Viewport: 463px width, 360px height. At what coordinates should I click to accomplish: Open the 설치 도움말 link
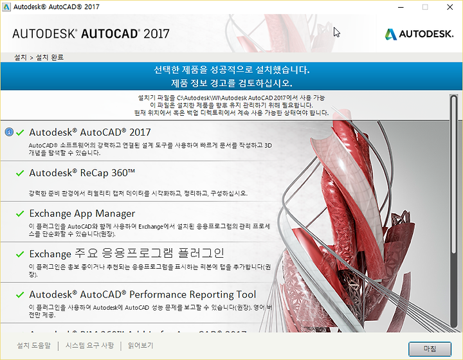pyautogui.click(x=33, y=346)
